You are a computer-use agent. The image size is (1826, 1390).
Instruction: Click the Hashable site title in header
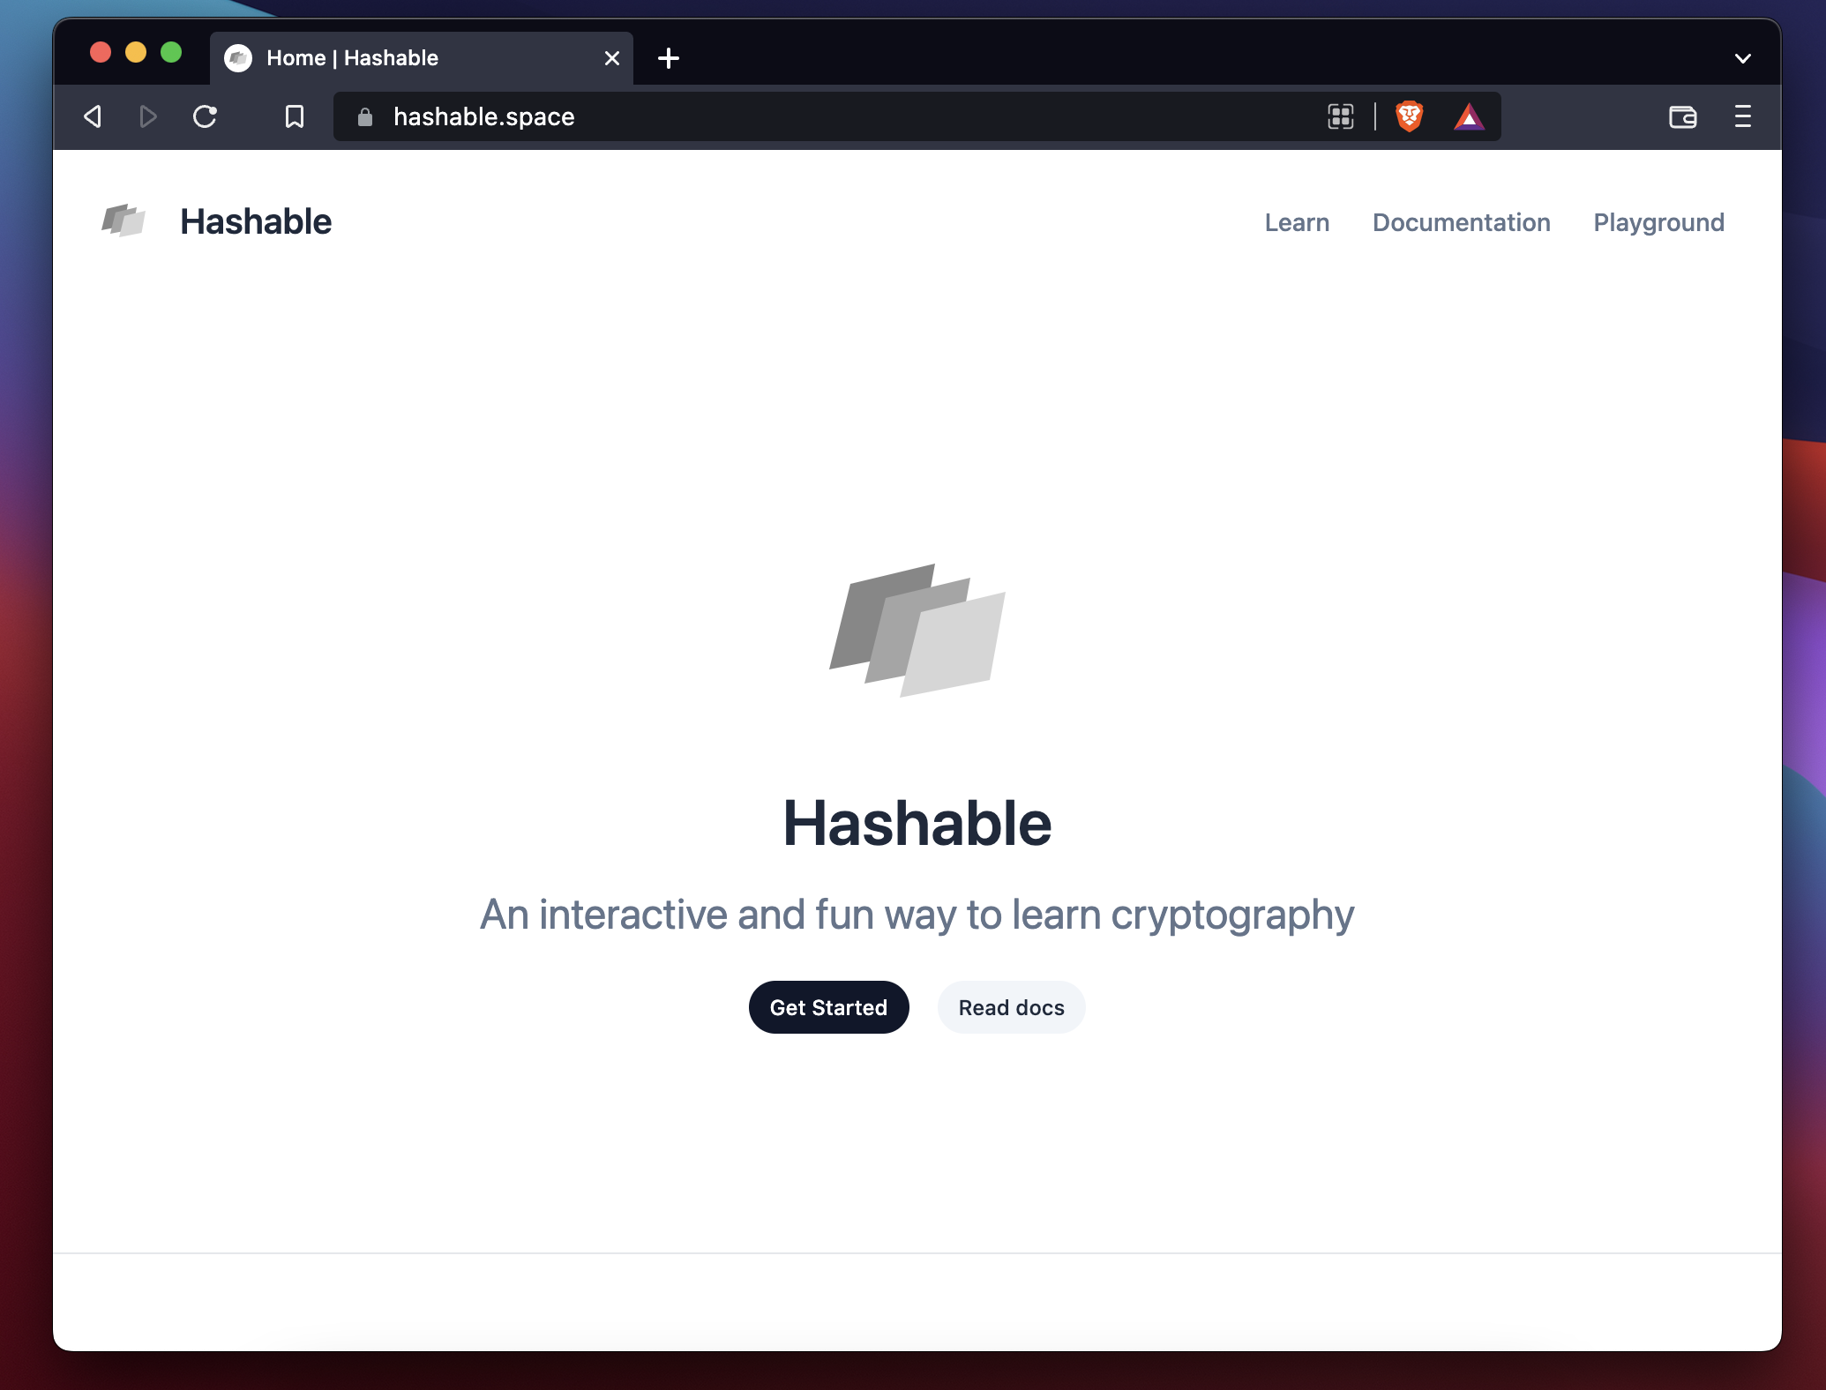(256, 221)
